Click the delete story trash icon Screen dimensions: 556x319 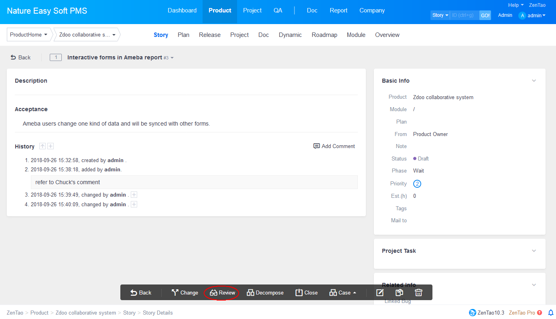[x=418, y=293]
